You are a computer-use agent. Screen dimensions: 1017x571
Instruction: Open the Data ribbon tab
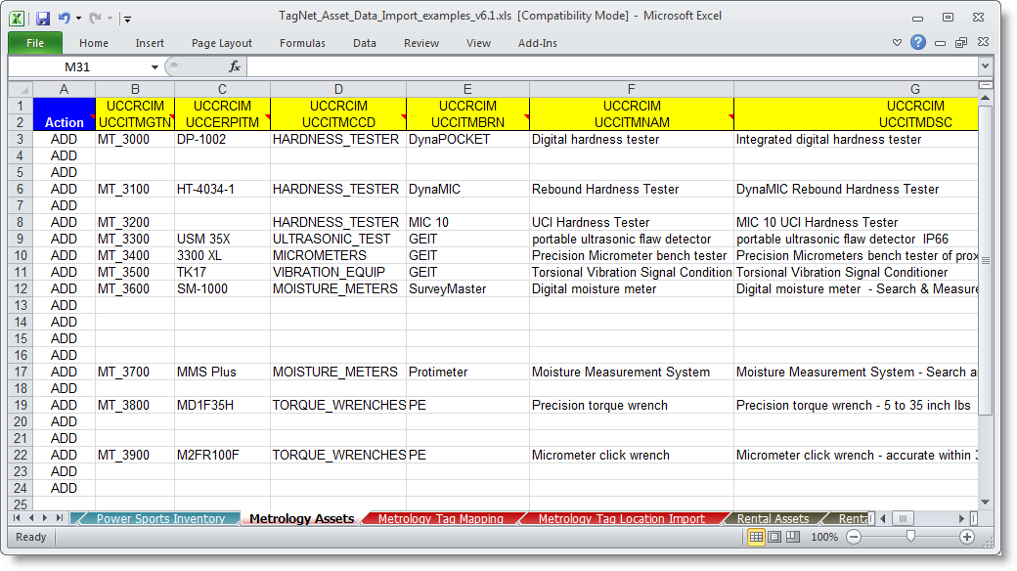365,43
